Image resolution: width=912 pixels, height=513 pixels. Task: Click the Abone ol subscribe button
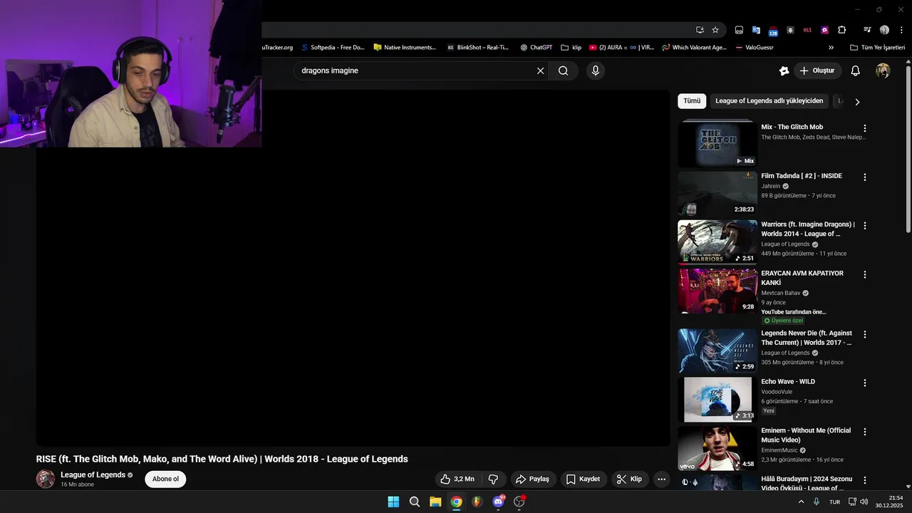click(x=165, y=479)
